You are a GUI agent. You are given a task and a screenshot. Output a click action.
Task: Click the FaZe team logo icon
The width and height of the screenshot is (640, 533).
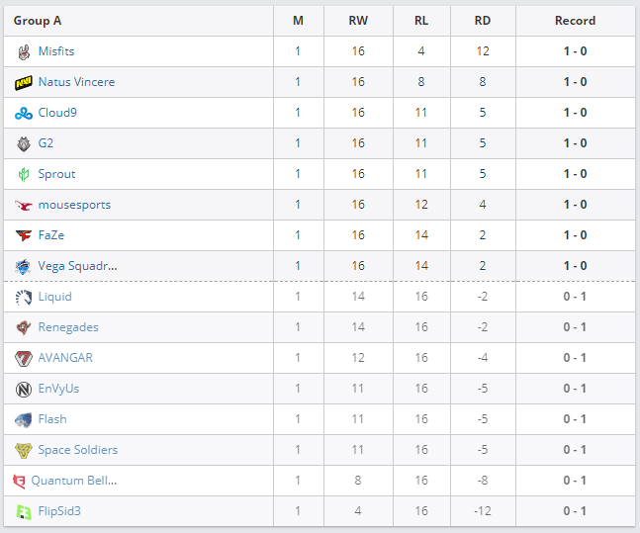click(x=24, y=235)
